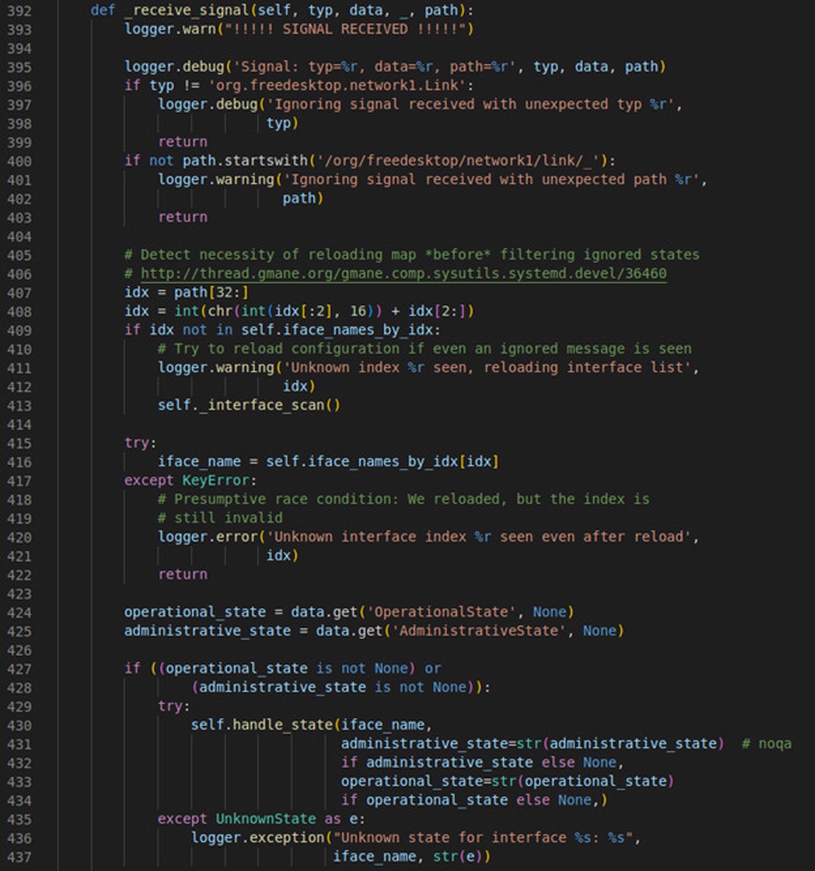Click the 'OperationalState' string on line 424
Image resolution: width=815 pixels, height=871 pixels.
440,612
